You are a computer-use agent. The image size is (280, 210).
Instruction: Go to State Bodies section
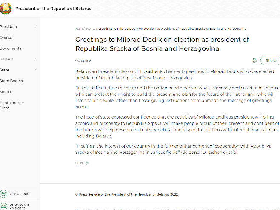[x=11, y=81]
